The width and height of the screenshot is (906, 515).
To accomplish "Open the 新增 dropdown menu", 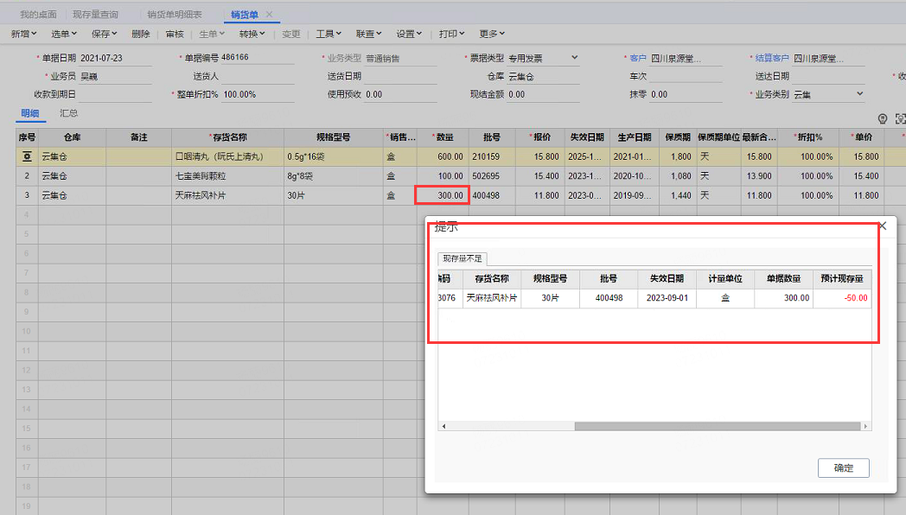I will pos(23,34).
